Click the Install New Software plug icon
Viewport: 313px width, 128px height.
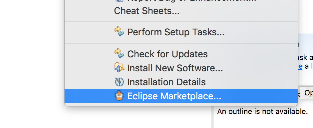(119, 68)
